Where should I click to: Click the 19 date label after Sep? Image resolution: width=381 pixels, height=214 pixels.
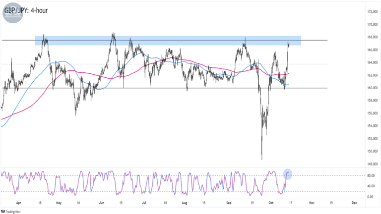click(252, 203)
